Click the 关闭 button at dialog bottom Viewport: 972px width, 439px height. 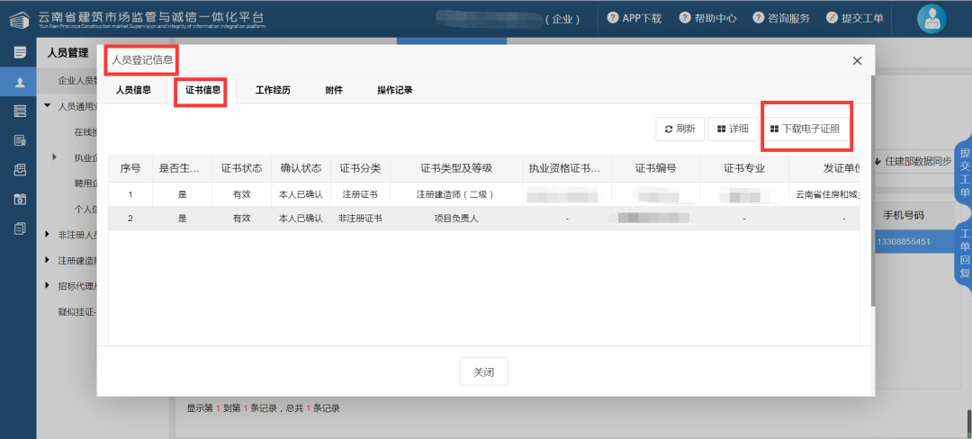tap(484, 371)
